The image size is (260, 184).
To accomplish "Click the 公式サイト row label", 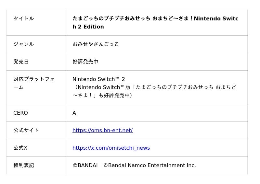I will coord(26,131).
